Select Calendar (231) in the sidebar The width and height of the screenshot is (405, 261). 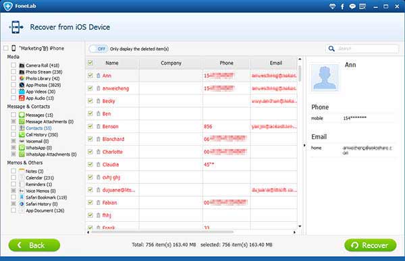coord(40,177)
